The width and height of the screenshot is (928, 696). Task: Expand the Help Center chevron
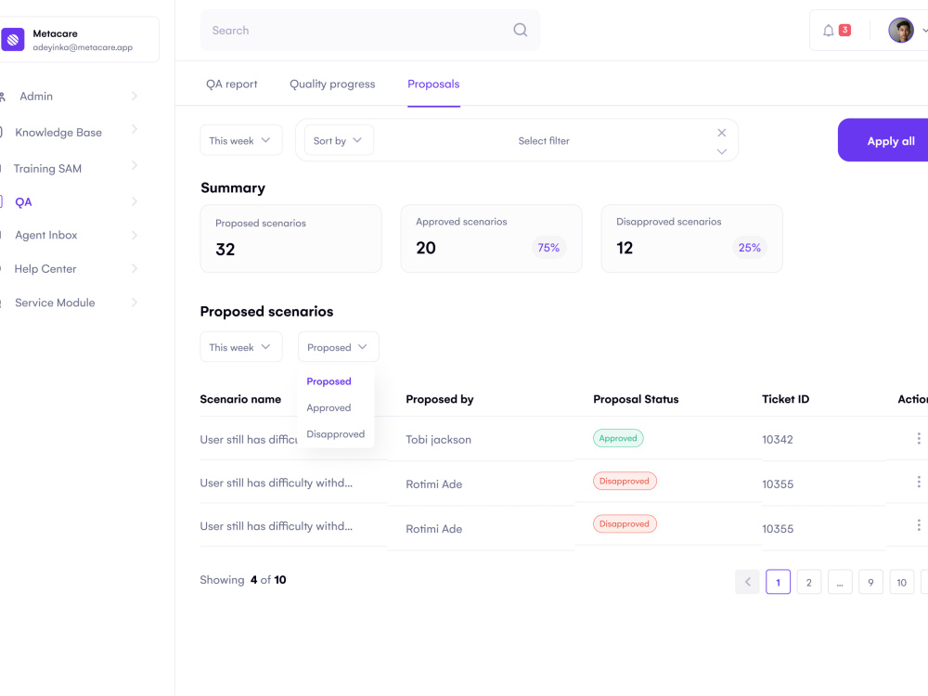135,269
